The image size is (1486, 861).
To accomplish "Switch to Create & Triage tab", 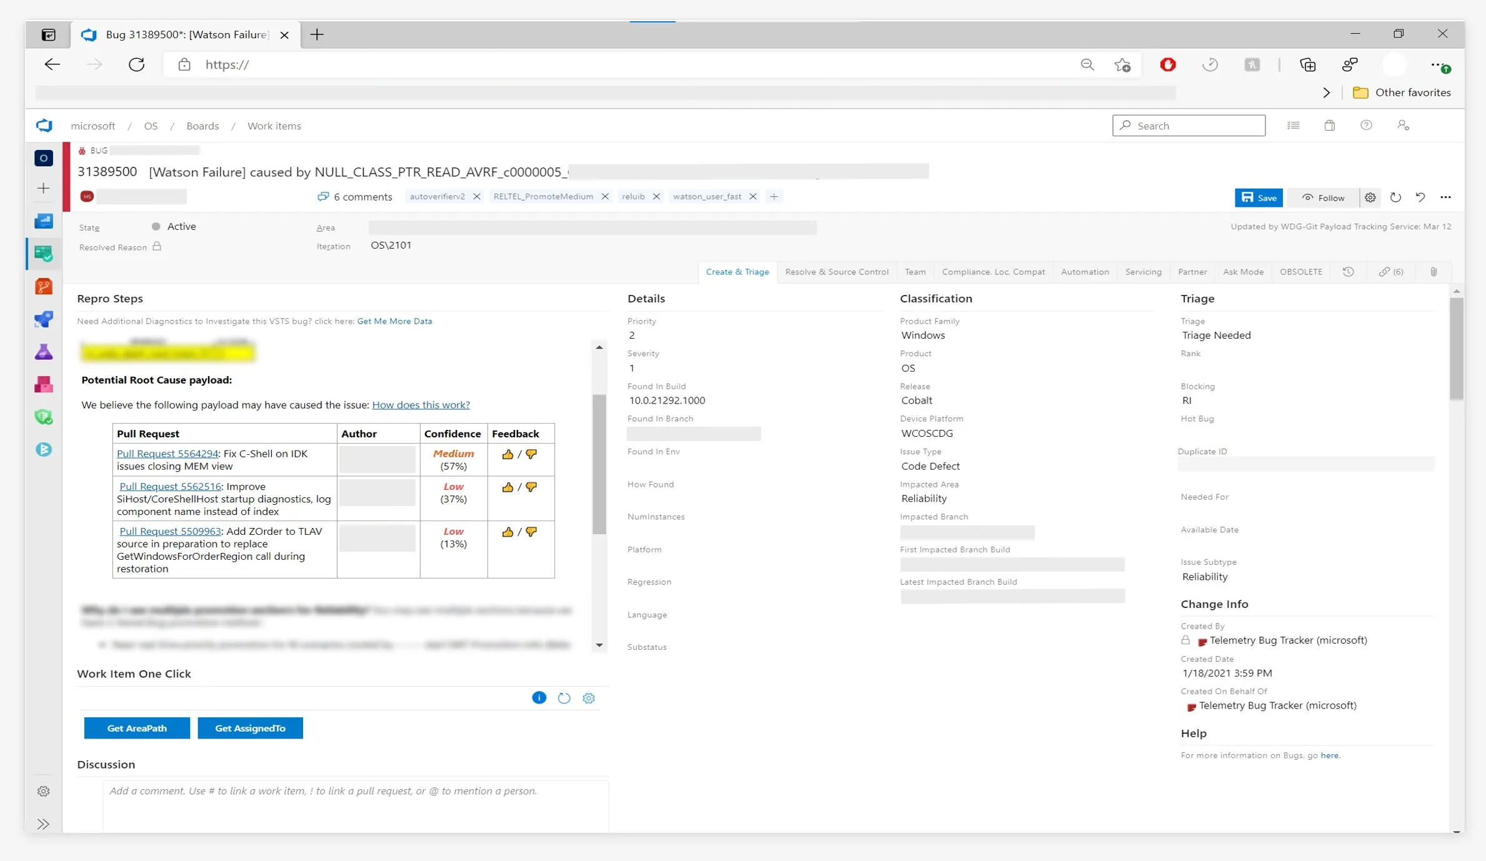I will click(x=737, y=272).
